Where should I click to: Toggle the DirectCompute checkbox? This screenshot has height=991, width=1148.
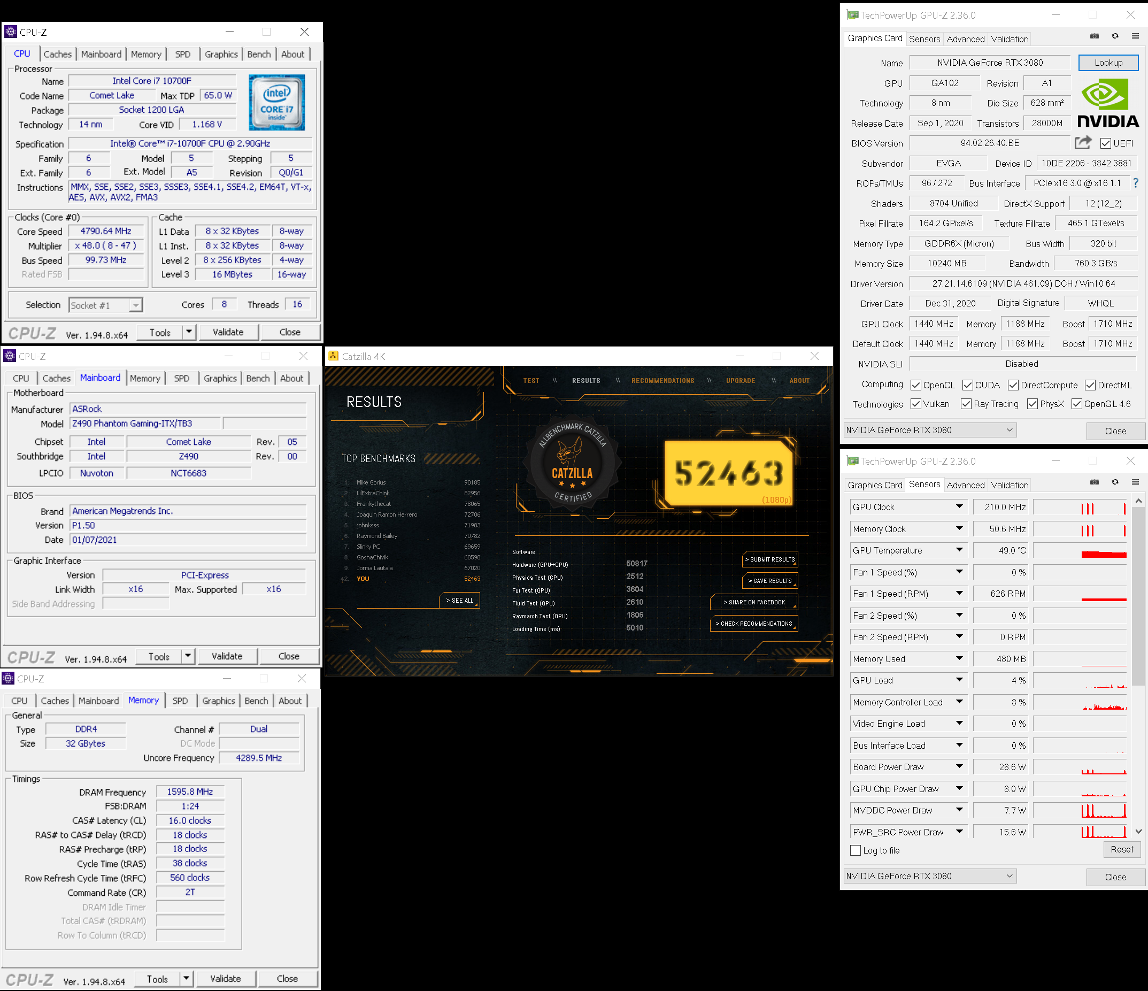(x=1013, y=385)
